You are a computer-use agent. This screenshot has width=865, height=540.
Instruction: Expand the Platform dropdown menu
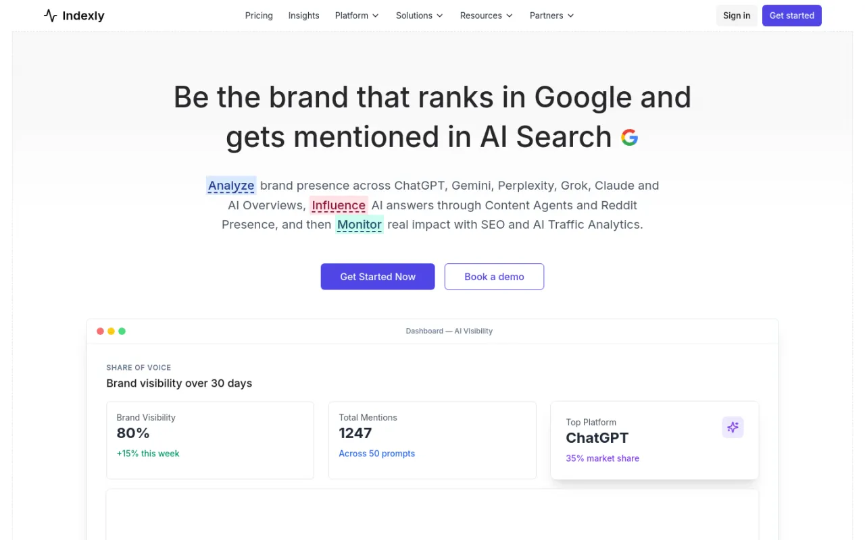[357, 16]
